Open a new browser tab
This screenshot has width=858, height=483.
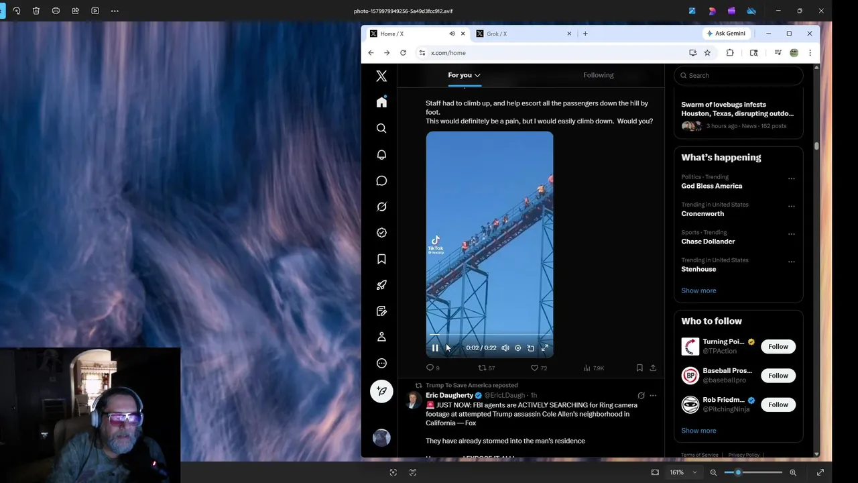(585, 34)
